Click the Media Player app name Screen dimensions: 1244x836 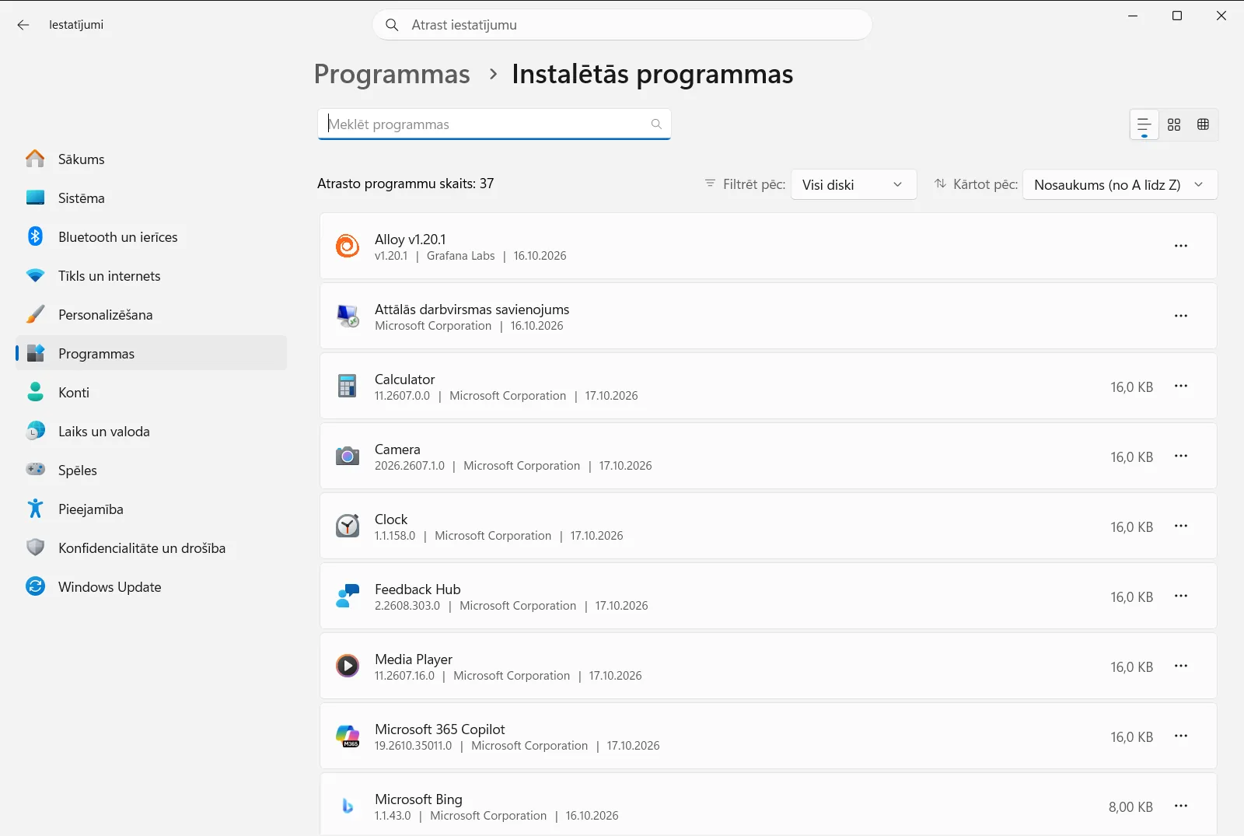click(413, 659)
